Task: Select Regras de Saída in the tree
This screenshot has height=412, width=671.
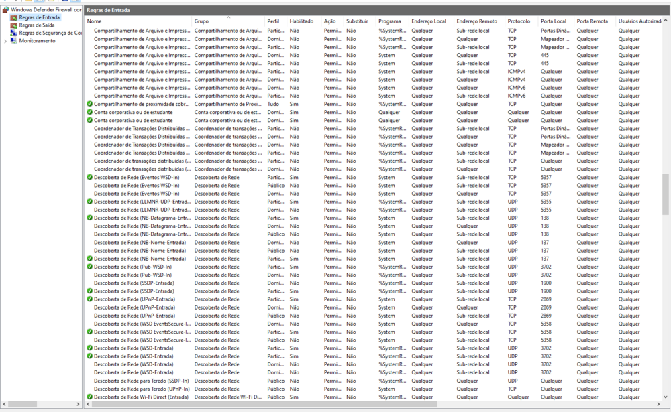Action: [37, 25]
